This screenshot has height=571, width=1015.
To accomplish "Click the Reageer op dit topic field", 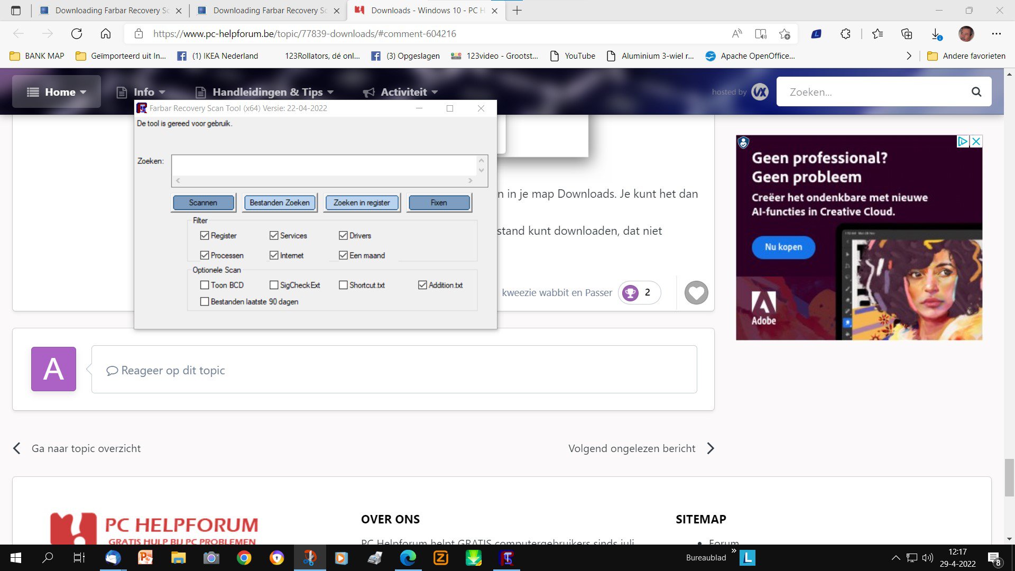I will [x=394, y=370].
